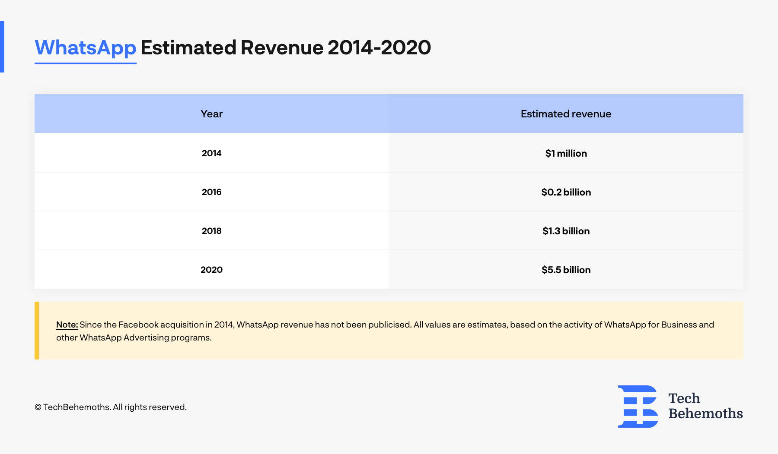Click the $0.2 billion revenue cell
778x454 pixels.
(566, 192)
